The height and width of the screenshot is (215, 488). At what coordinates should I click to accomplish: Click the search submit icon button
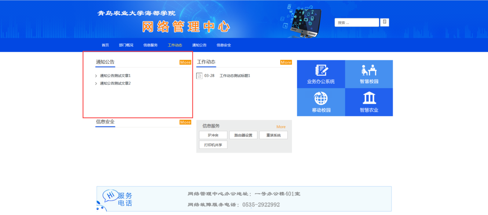(x=385, y=22)
